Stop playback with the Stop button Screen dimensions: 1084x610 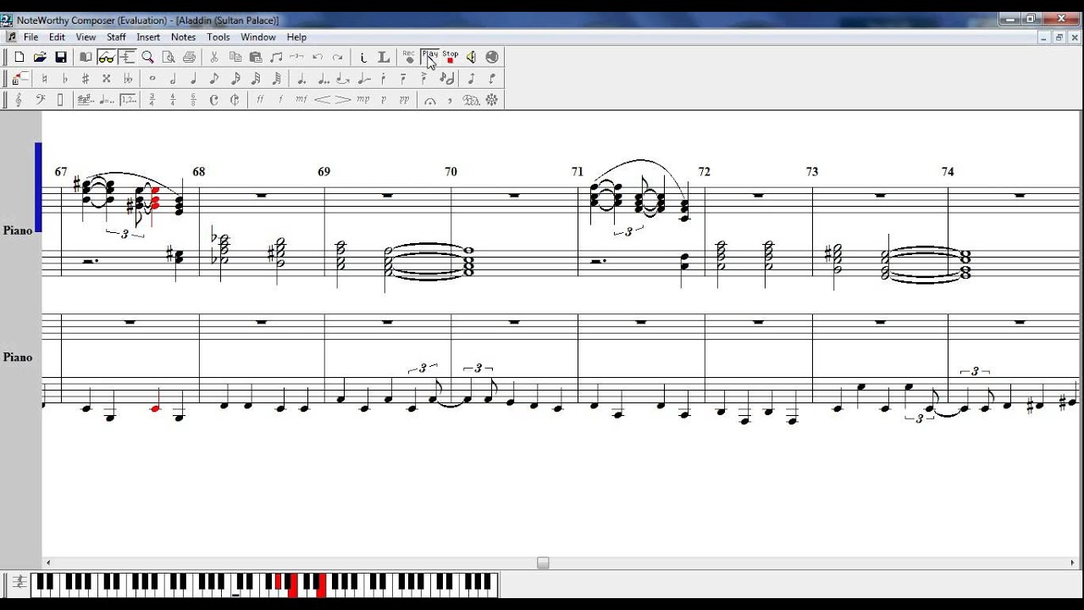click(451, 57)
